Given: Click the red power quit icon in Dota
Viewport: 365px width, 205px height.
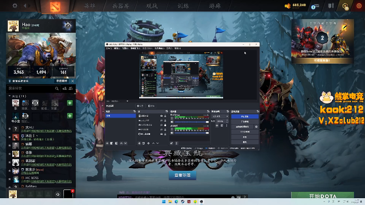Looking at the screenshot, I should coord(359,6).
